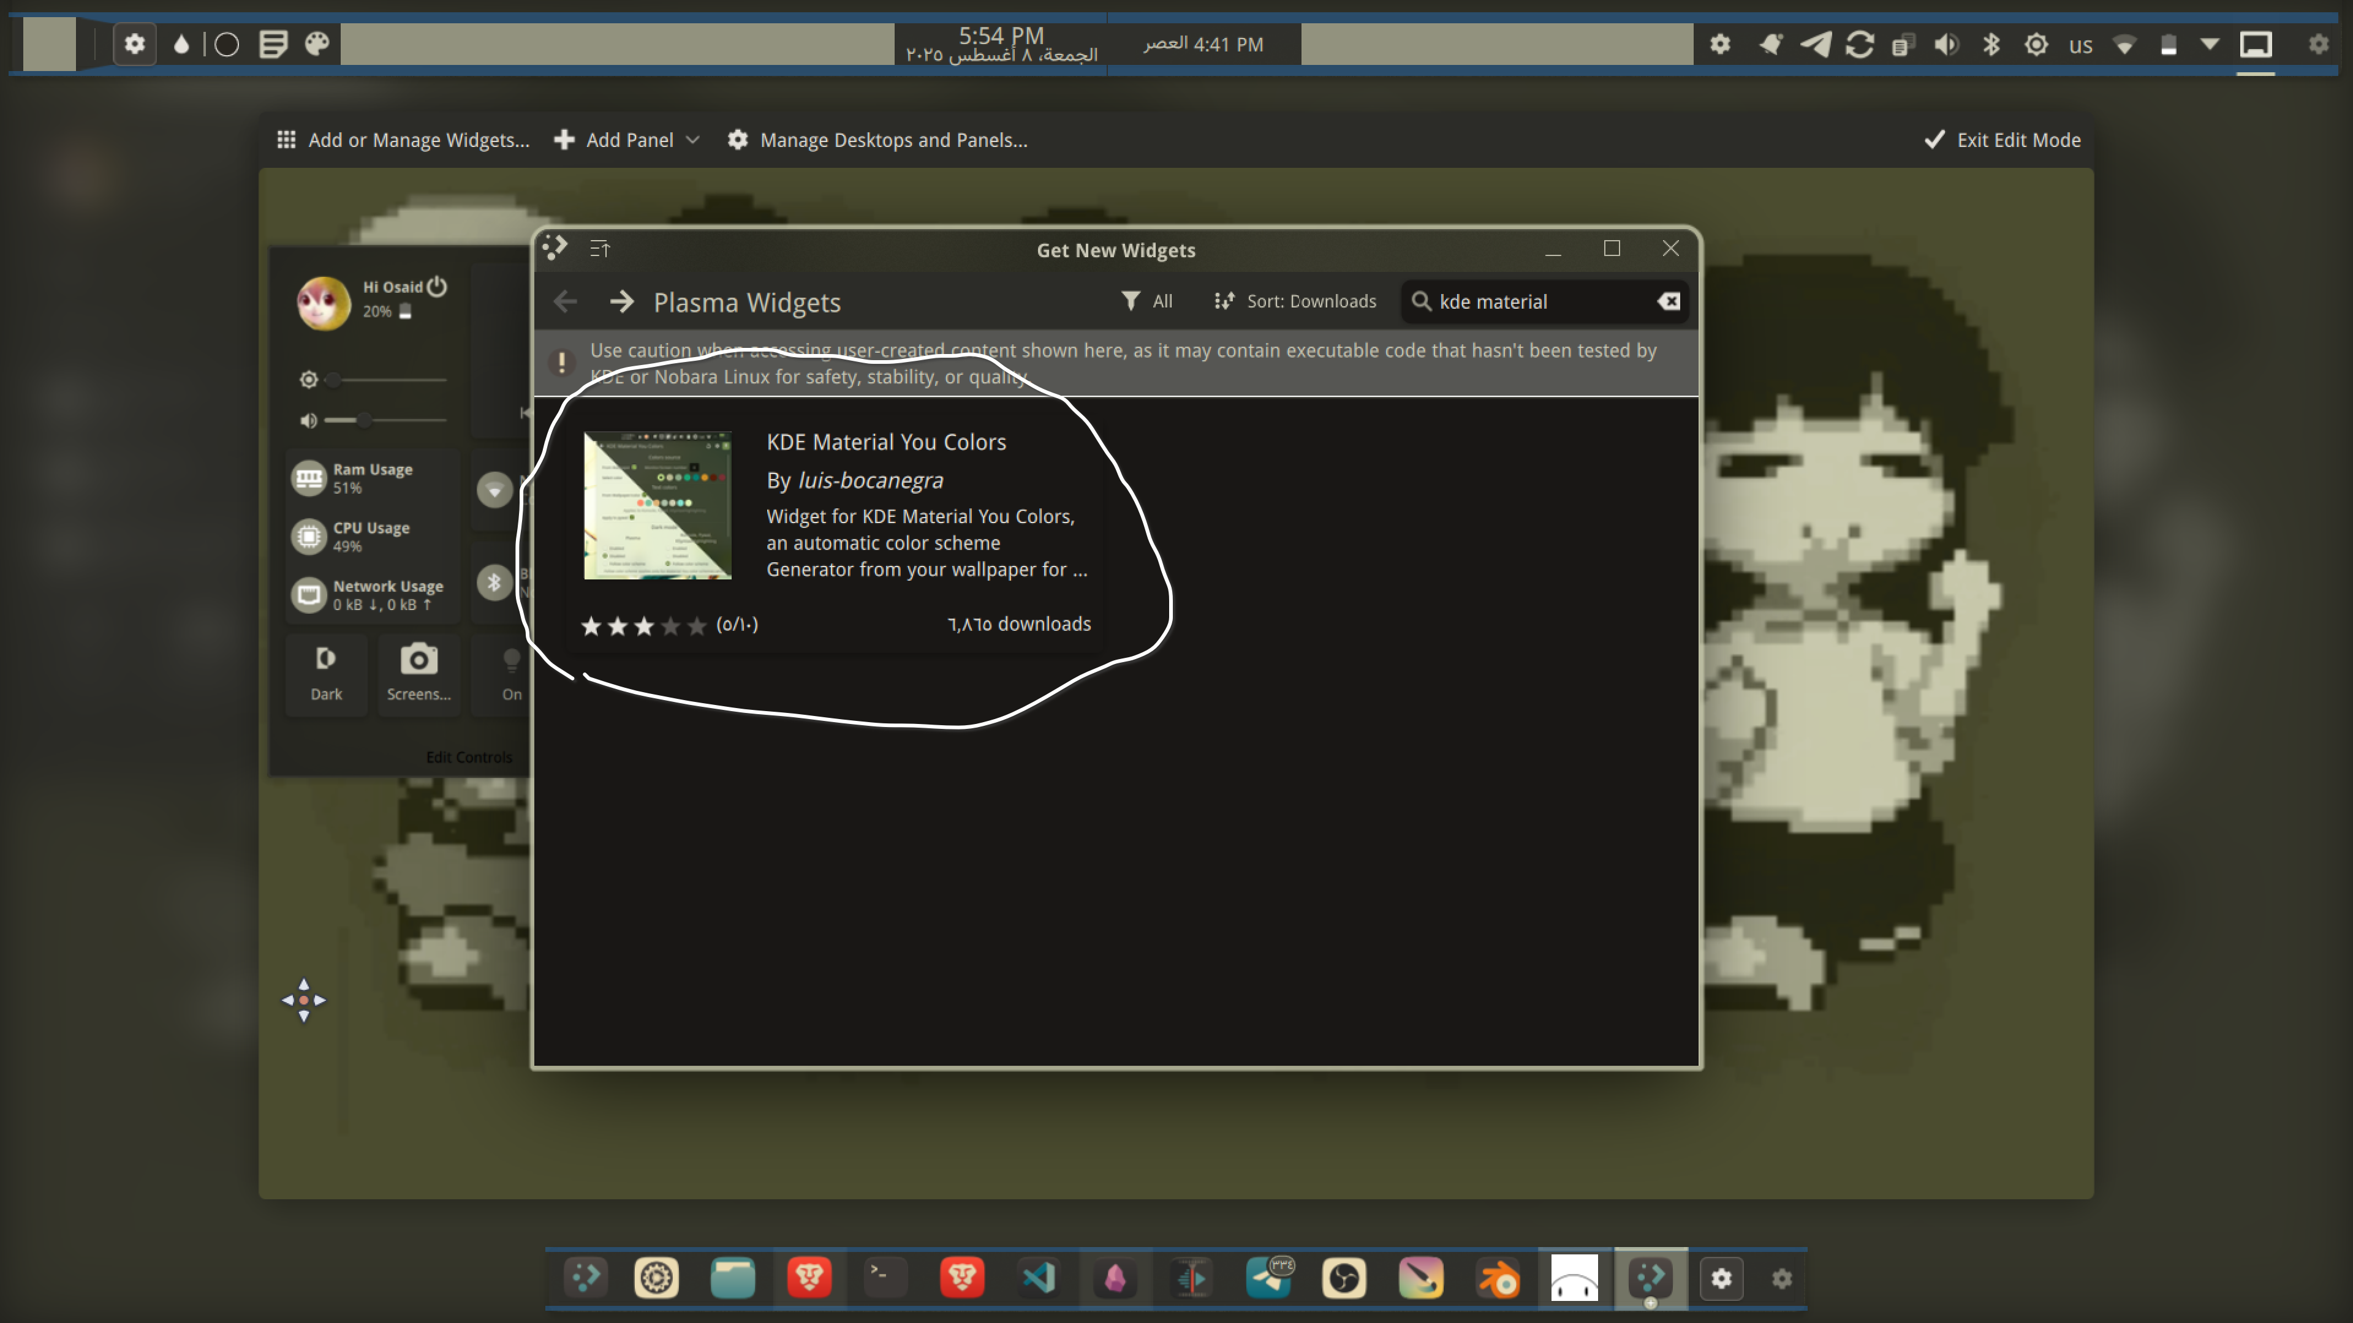This screenshot has width=2353, height=1323.
Task: Open the brightness tray icon
Action: [2036, 44]
